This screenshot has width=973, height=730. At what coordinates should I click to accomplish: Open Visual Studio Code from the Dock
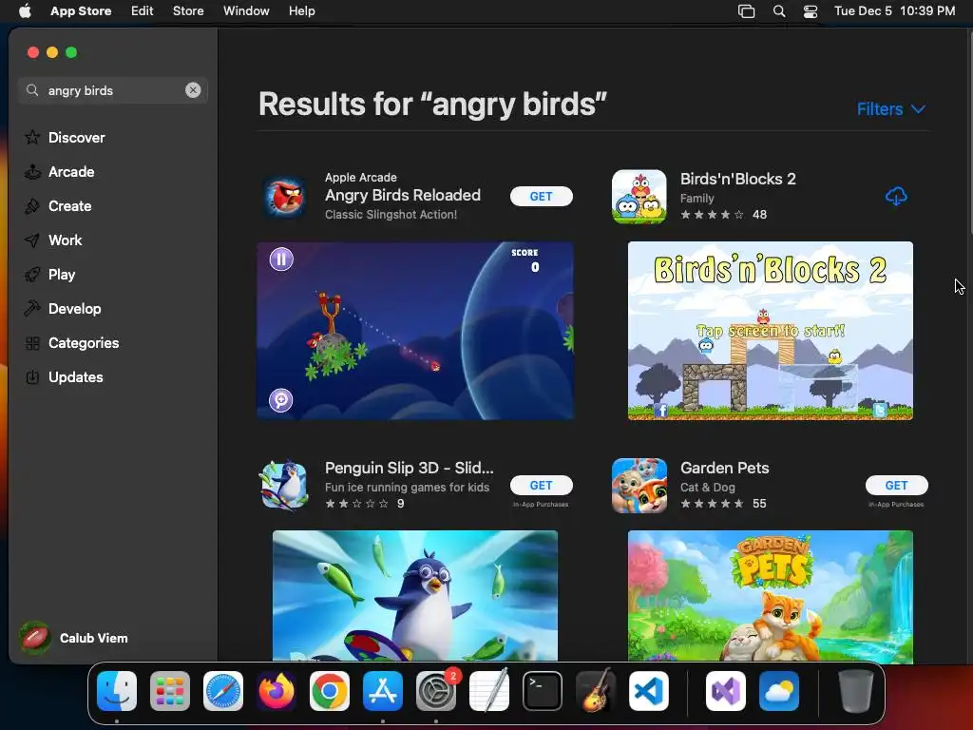coord(649,691)
